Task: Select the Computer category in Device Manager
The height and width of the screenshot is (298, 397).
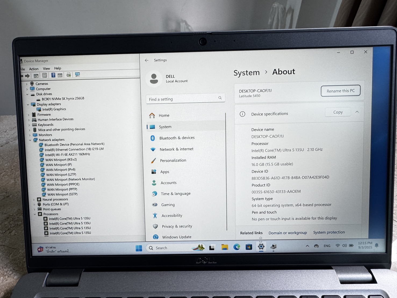Action: click(x=43, y=89)
